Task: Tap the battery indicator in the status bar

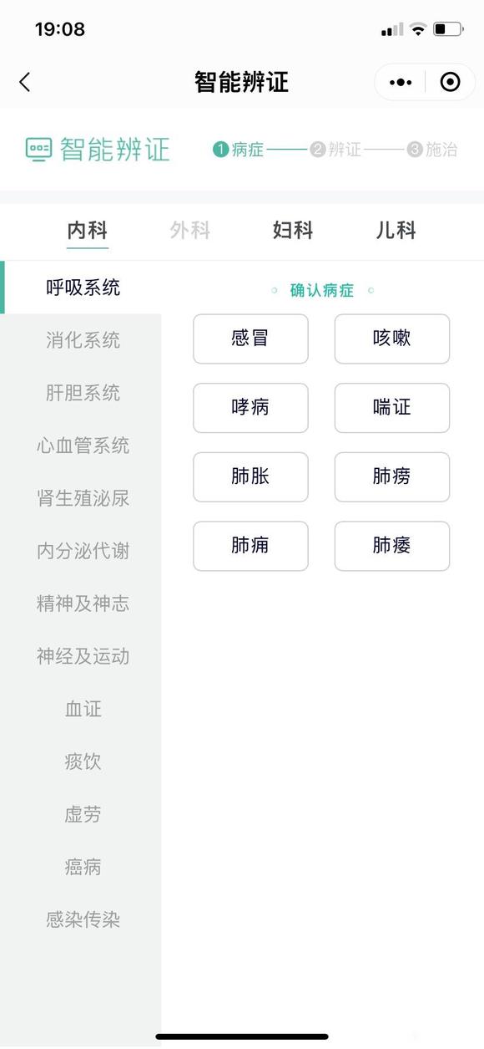Action: coord(449,28)
